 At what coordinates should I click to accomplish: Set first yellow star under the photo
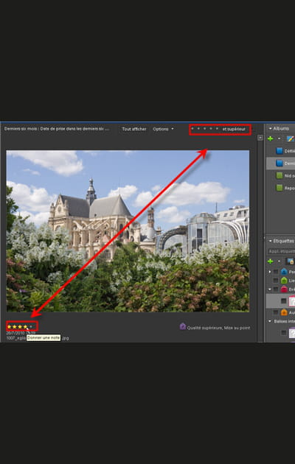coord(9,327)
